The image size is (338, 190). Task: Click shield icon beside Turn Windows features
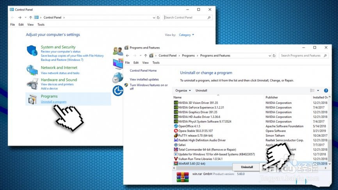coord(126,85)
